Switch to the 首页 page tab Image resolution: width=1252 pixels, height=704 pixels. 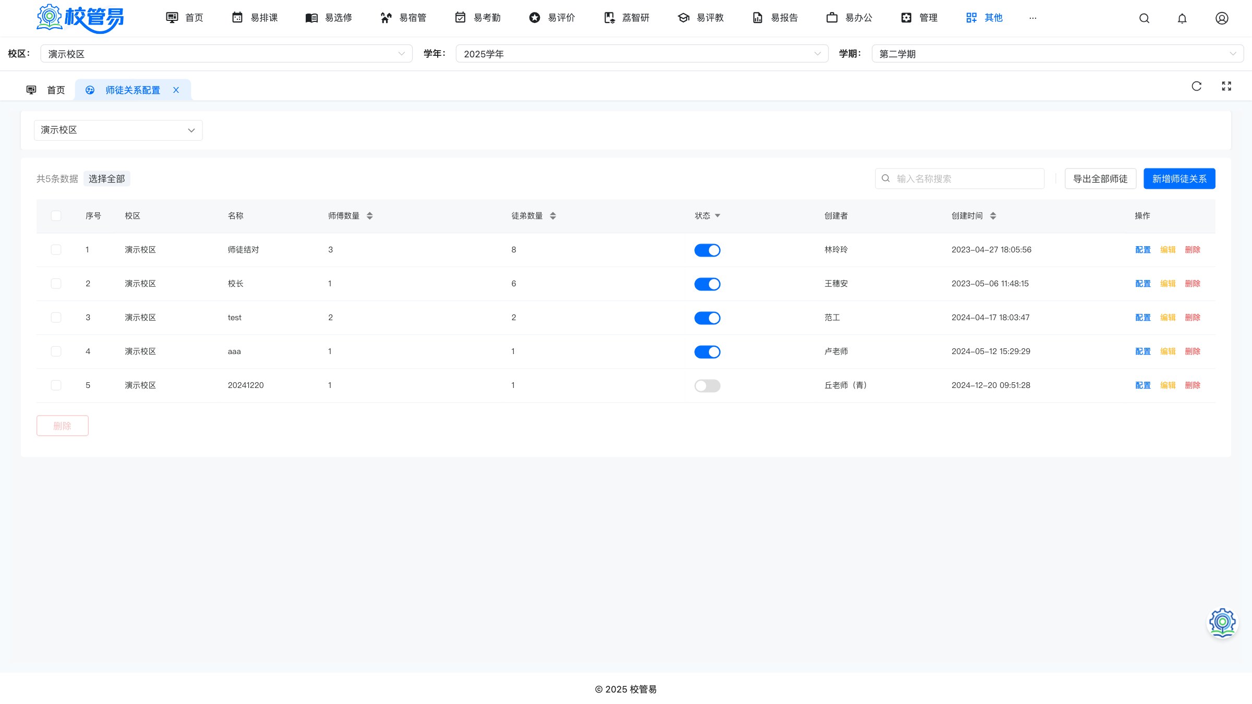(45, 90)
